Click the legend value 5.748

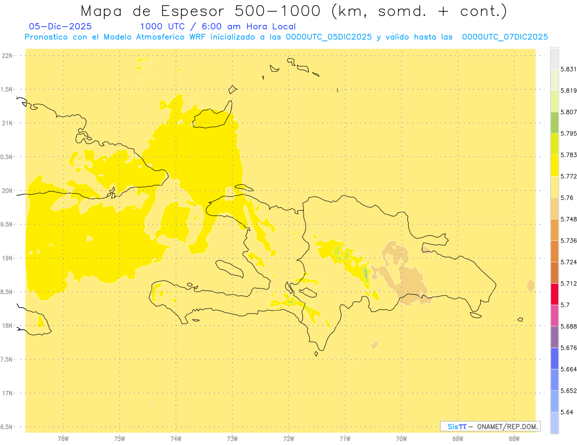(x=569, y=219)
